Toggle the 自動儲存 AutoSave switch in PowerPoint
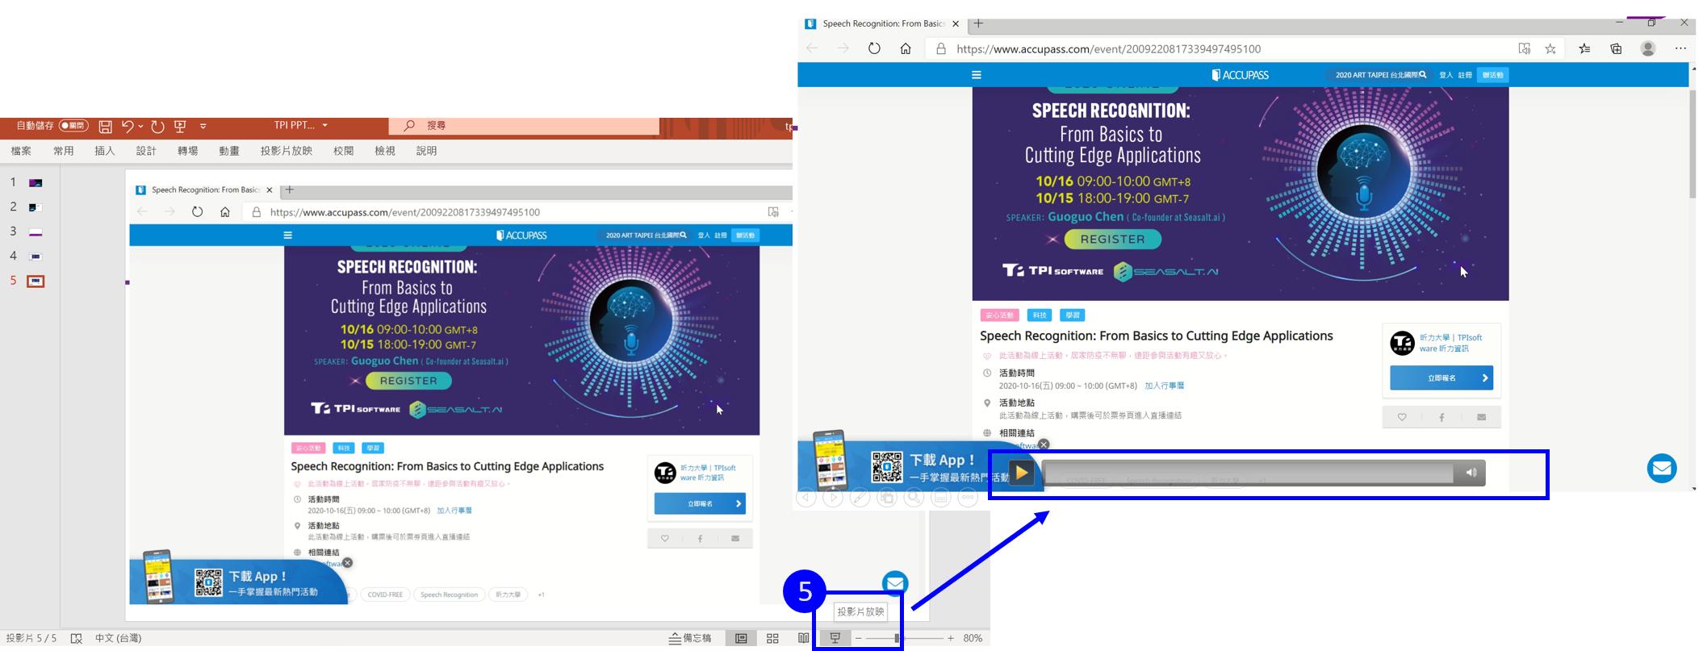Viewport: 1703px width, 651px height. (73, 126)
